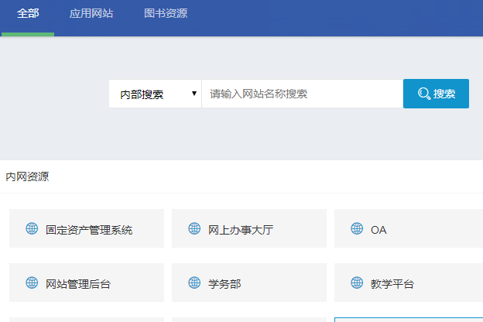Click the magnifier icon in the search button
The image size is (483, 322).
(423, 94)
